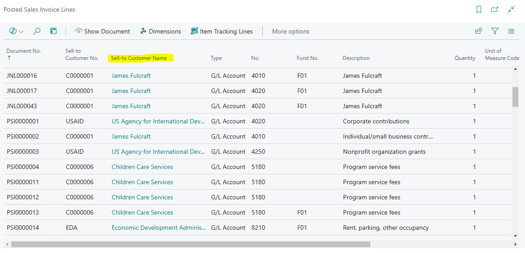Open the Copilot dropdown icon
This screenshot has height=253, width=525.
coord(17,31)
